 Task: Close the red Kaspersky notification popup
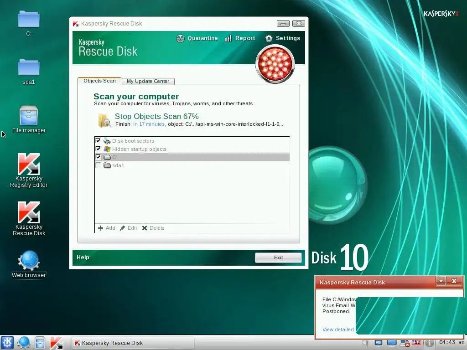coord(454,281)
